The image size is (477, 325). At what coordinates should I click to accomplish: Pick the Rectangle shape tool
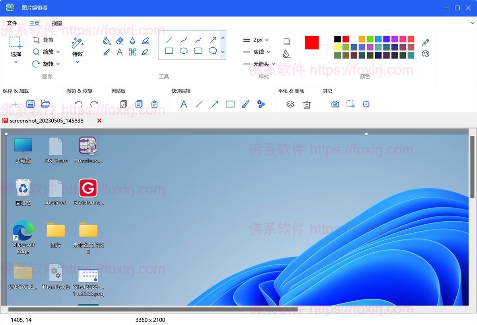click(x=169, y=51)
